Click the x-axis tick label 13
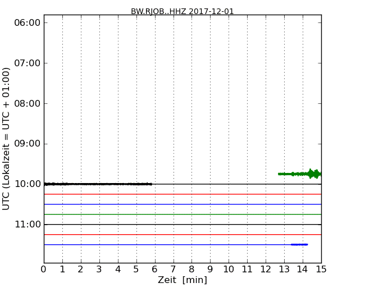This screenshot has width=365, height=292. click(x=284, y=269)
